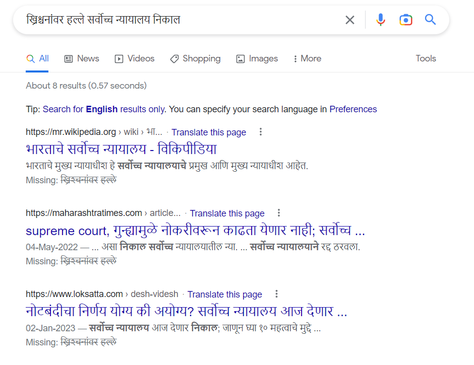Open the three-dot menu on the Wikipedia result
The height and width of the screenshot is (365, 474).
click(x=261, y=131)
